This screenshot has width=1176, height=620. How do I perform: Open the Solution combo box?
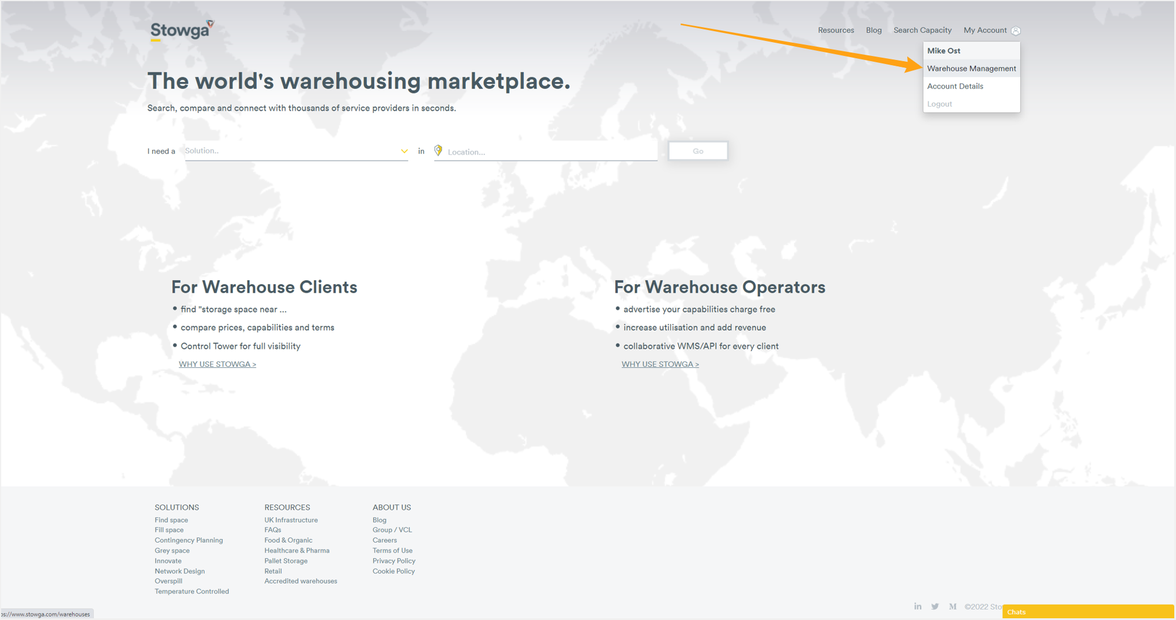coord(296,151)
